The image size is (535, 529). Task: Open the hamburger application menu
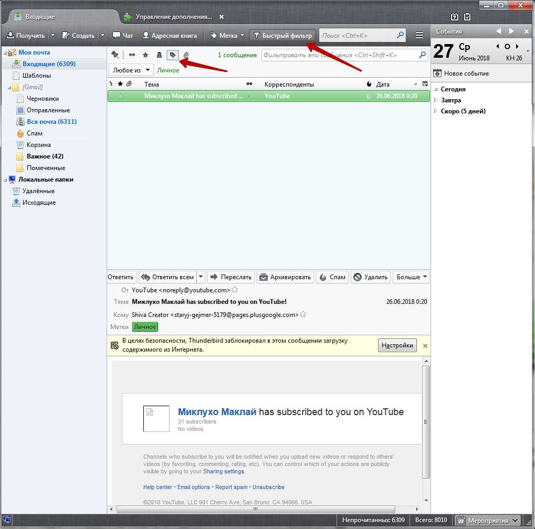pyautogui.click(x=419, y=36)
